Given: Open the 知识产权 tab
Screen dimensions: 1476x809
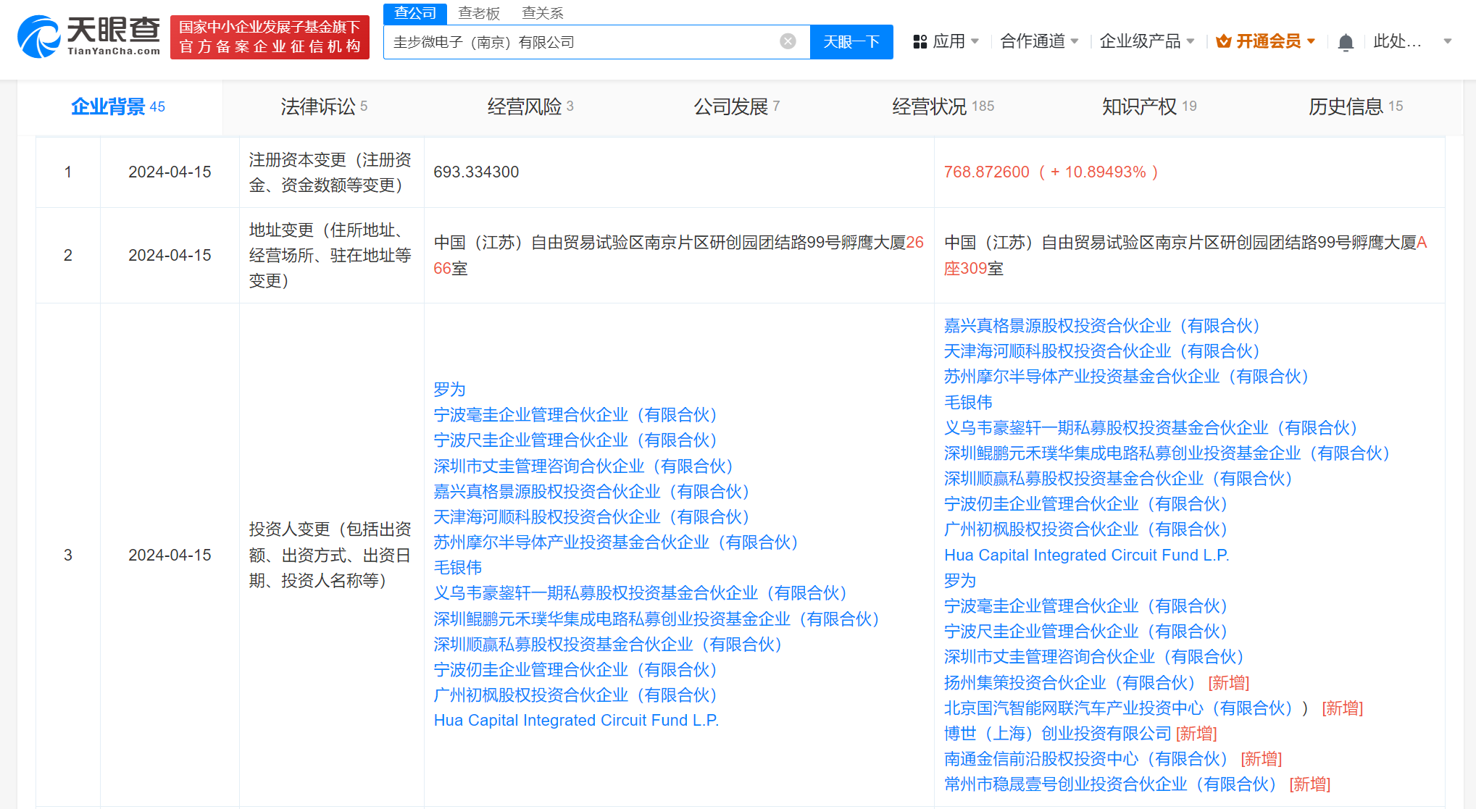Looking at the screenshot, I should click(x=1149, y=106).
